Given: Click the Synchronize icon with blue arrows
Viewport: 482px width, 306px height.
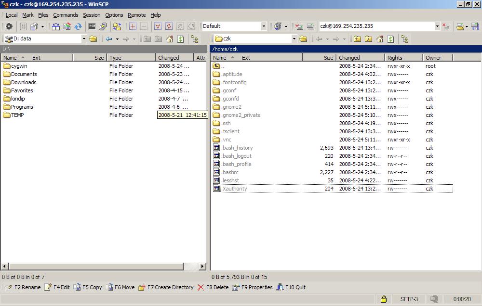Looking at the screenshot, I should click(x=78, y=26).
